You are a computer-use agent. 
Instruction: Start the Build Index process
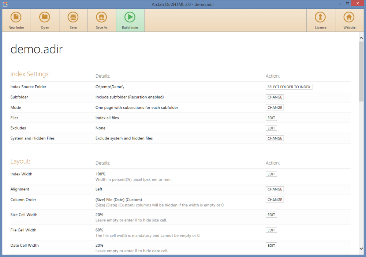click(x=130, y=20)
